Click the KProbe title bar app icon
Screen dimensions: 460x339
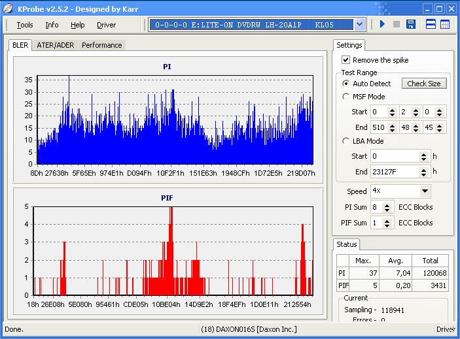[9, 8]
